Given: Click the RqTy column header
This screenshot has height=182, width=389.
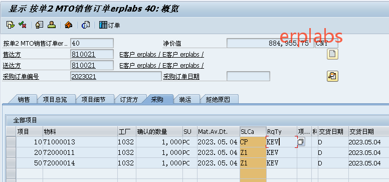Looking at the screenshot, I should [282, 131].
